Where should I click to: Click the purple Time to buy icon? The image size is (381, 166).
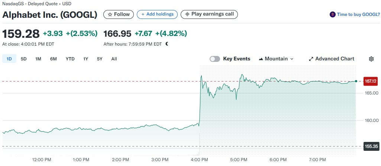tap(332, 14)
